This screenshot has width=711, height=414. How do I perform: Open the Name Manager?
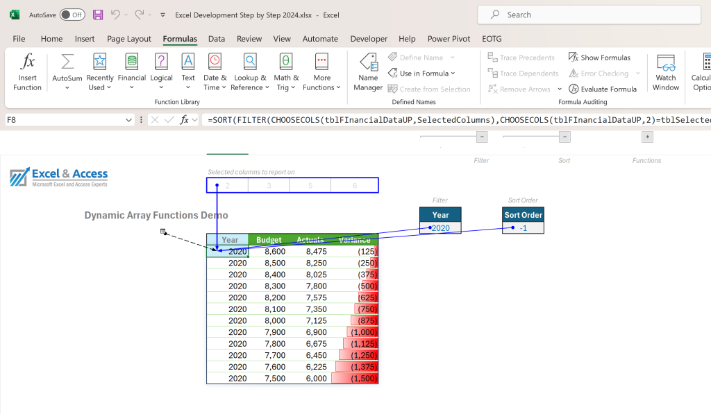(x=368, y=73)
